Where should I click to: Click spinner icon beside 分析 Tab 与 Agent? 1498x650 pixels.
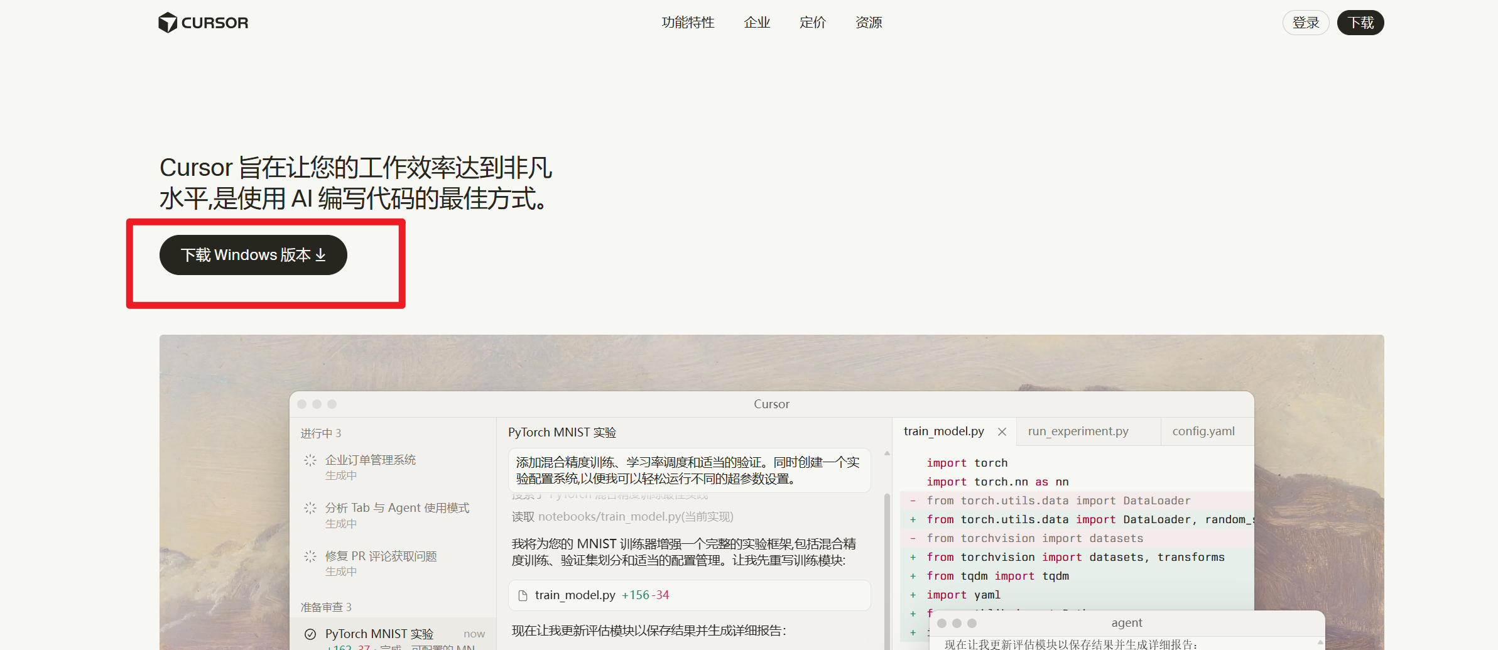(310, 508)
